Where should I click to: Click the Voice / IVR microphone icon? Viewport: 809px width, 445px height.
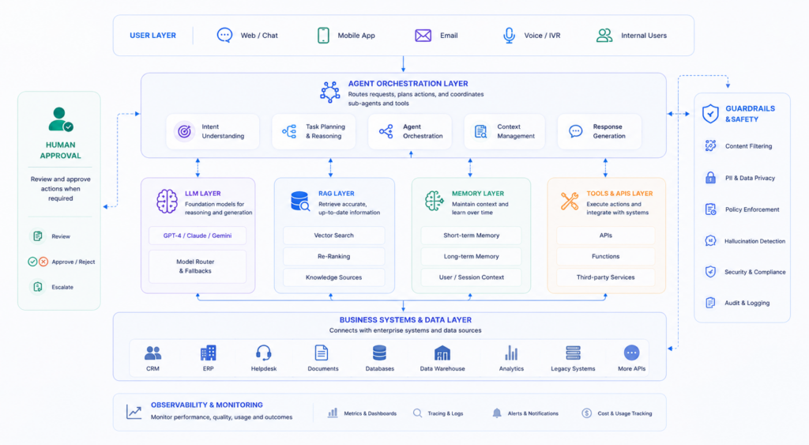(x=510, y=35)
